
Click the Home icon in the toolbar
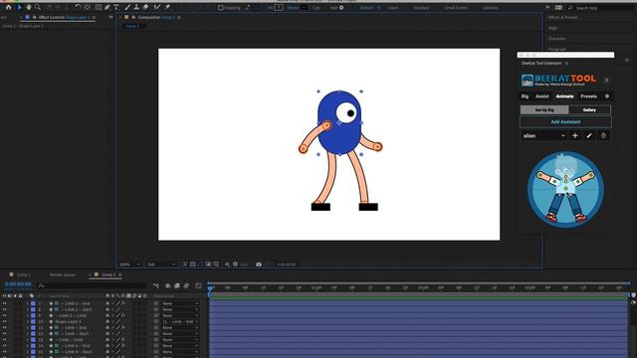pos(8,7)
